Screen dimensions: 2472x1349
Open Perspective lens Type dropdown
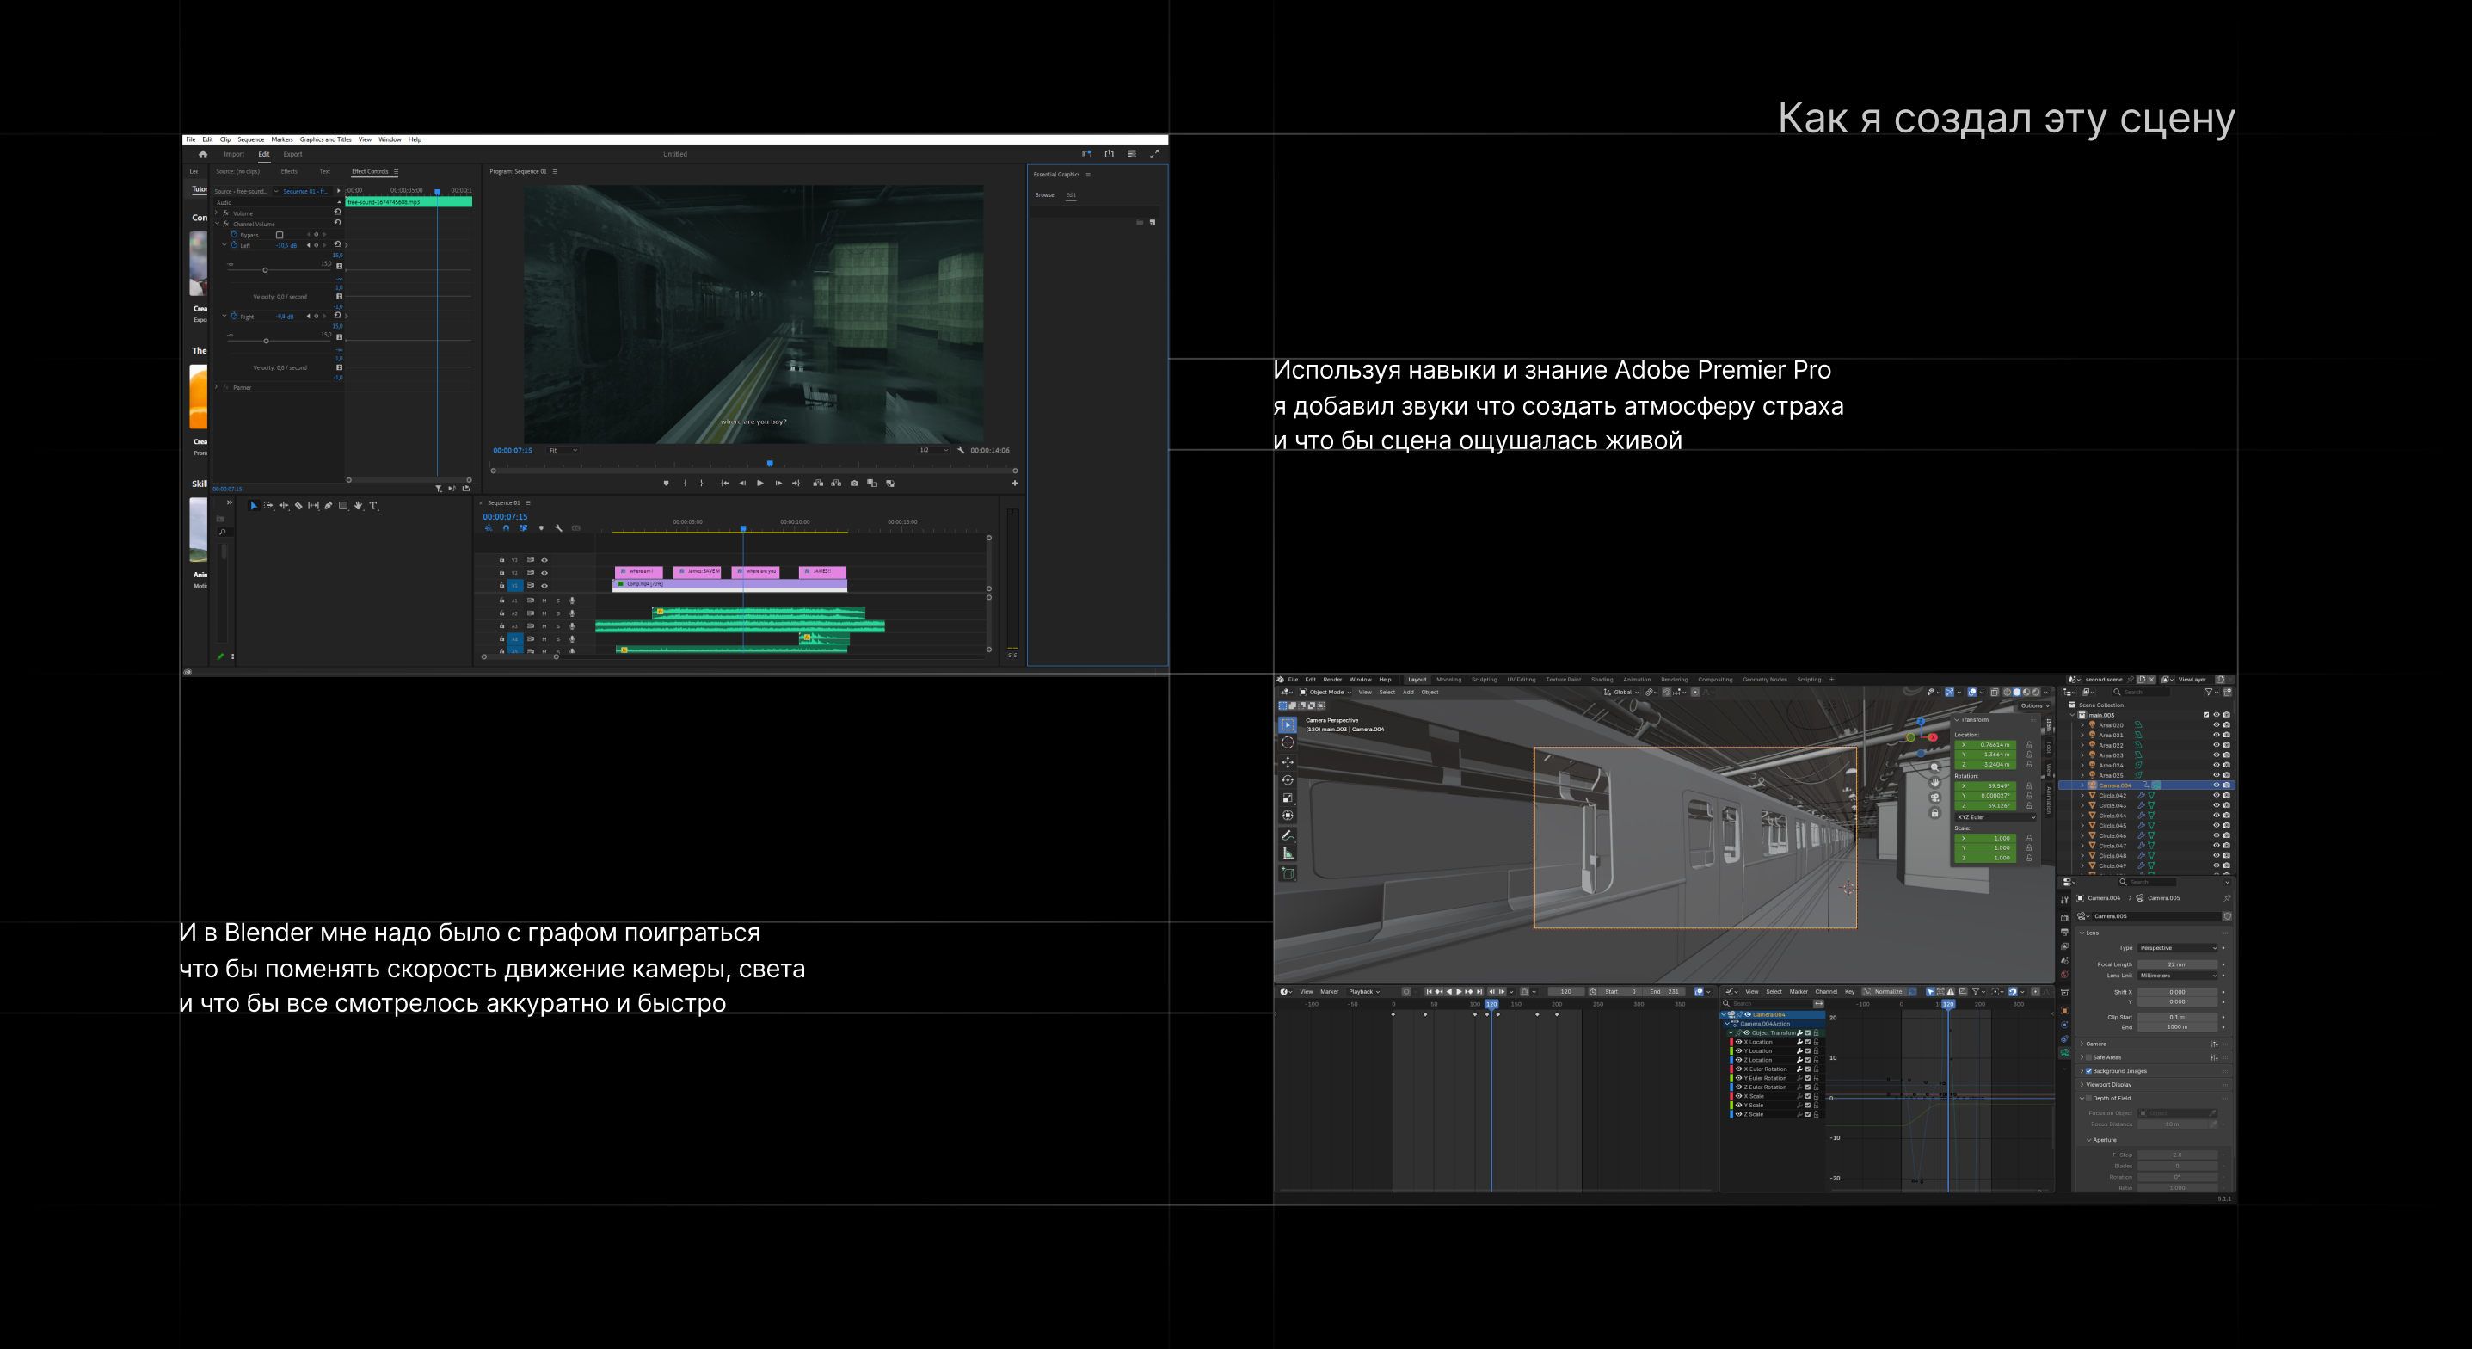2177,948
